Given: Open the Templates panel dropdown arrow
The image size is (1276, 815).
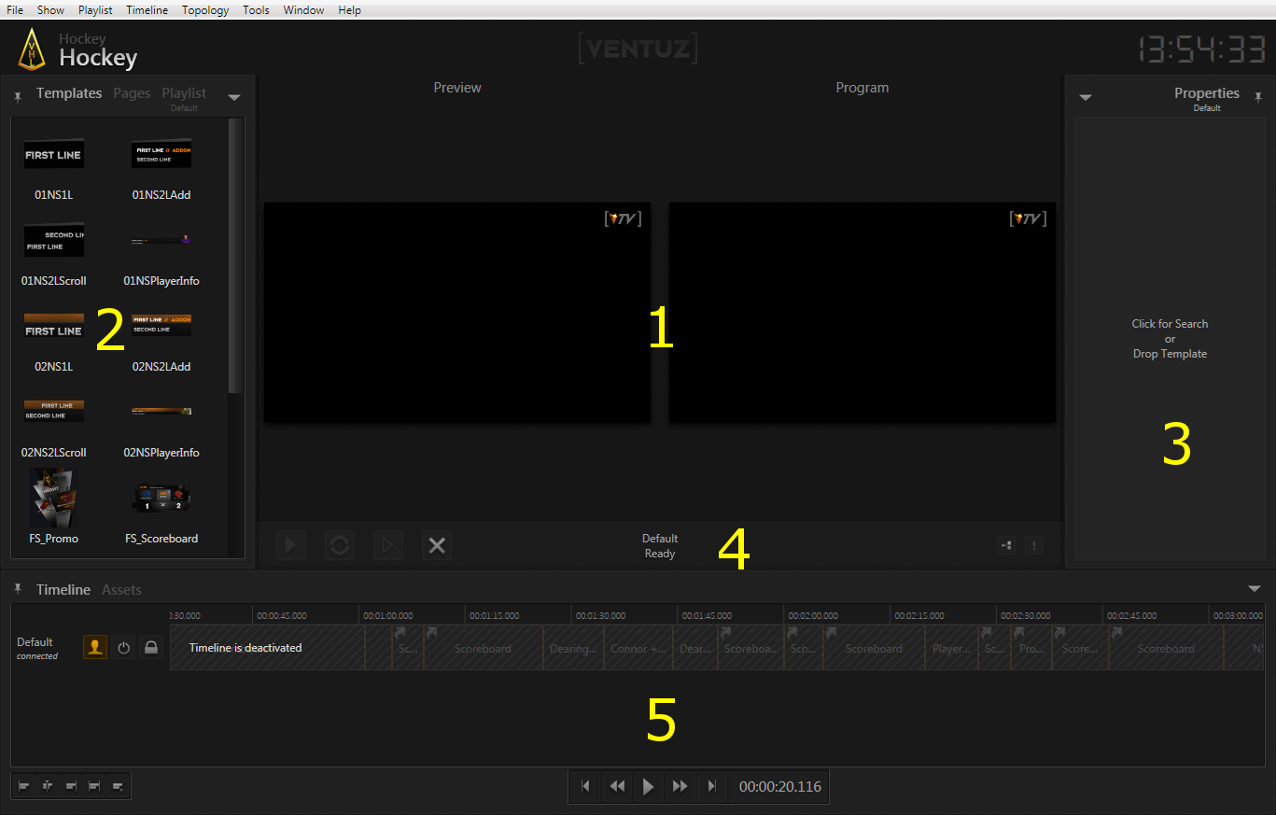Looking at the screenshot, I should coord(234,97).
